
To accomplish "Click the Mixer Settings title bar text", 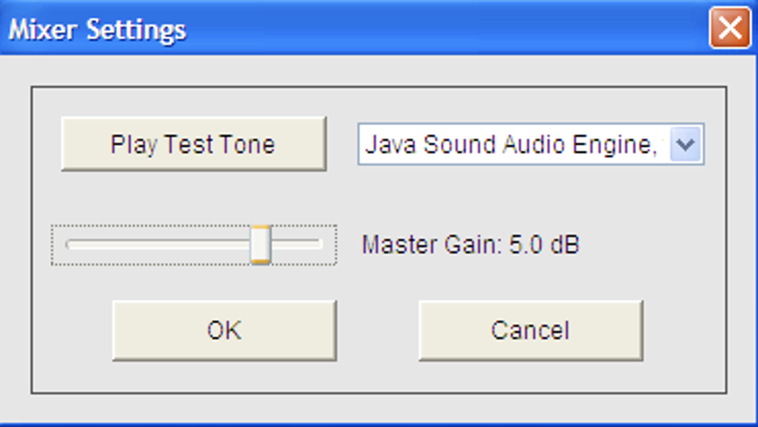I will coord(97,30).
